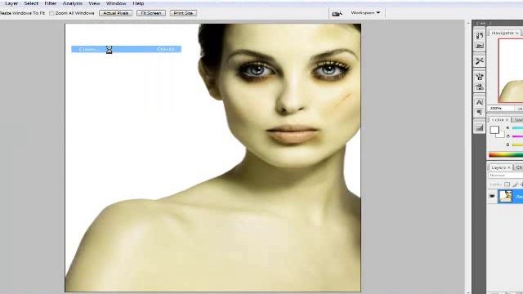Select the Layers tab

point(498,167)
